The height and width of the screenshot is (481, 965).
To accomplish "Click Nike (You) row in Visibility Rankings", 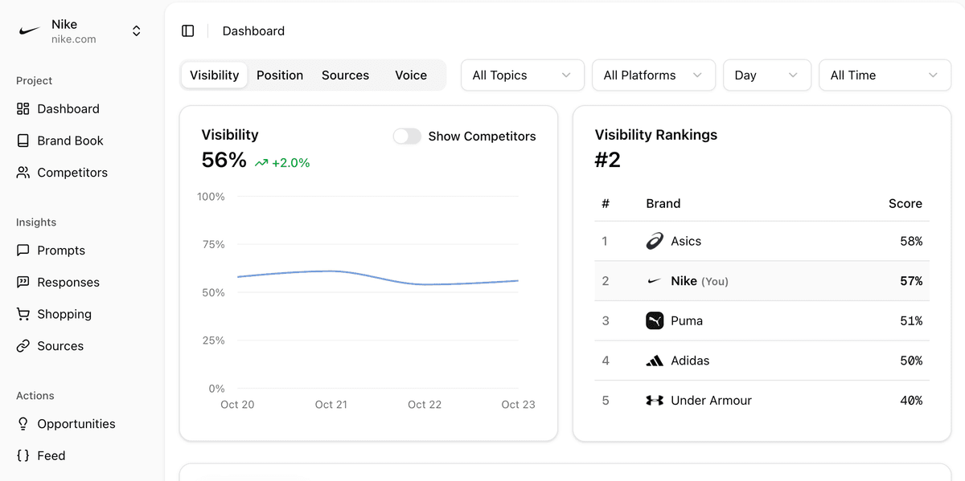I will click(762, 281).
